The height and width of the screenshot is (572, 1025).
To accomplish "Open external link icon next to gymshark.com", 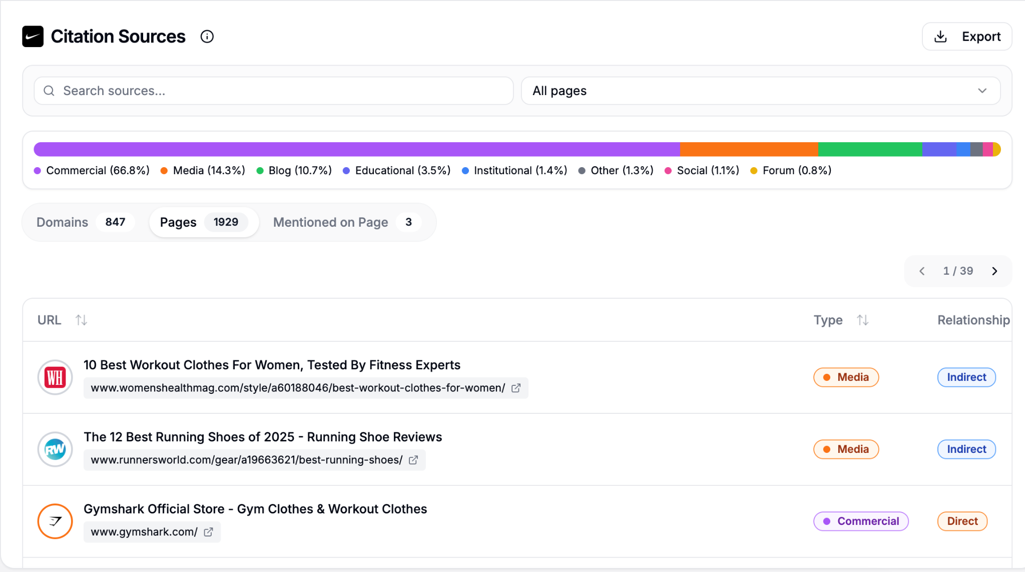I will pos(209,532).
